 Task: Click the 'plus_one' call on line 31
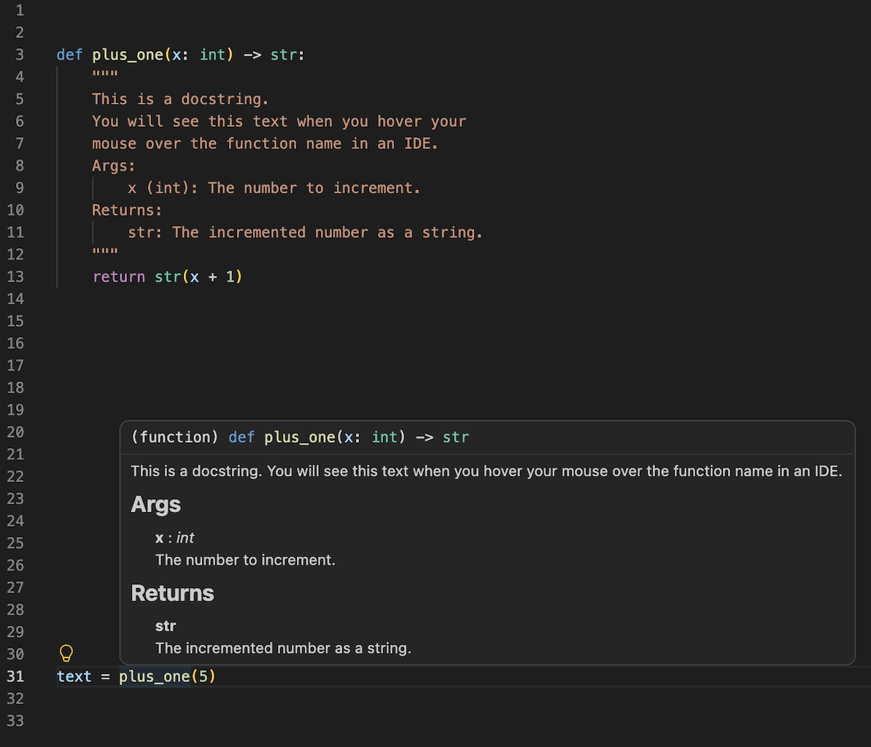click(155, 677)
